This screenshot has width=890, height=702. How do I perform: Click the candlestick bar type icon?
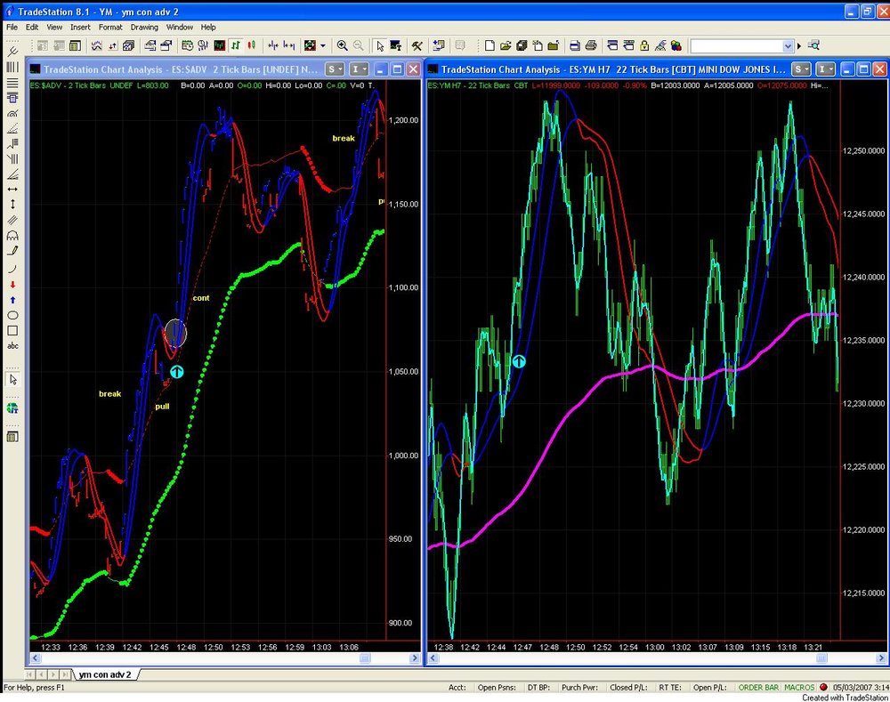[x=252, y=45]
